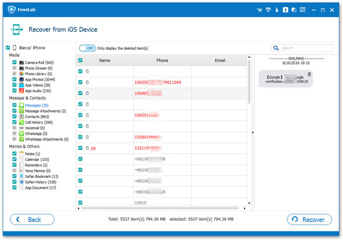Click the App Photos icon

(22, 80)
